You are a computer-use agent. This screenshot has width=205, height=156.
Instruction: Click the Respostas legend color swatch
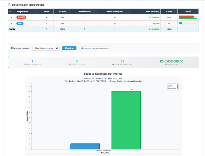(x=177, y=88)
